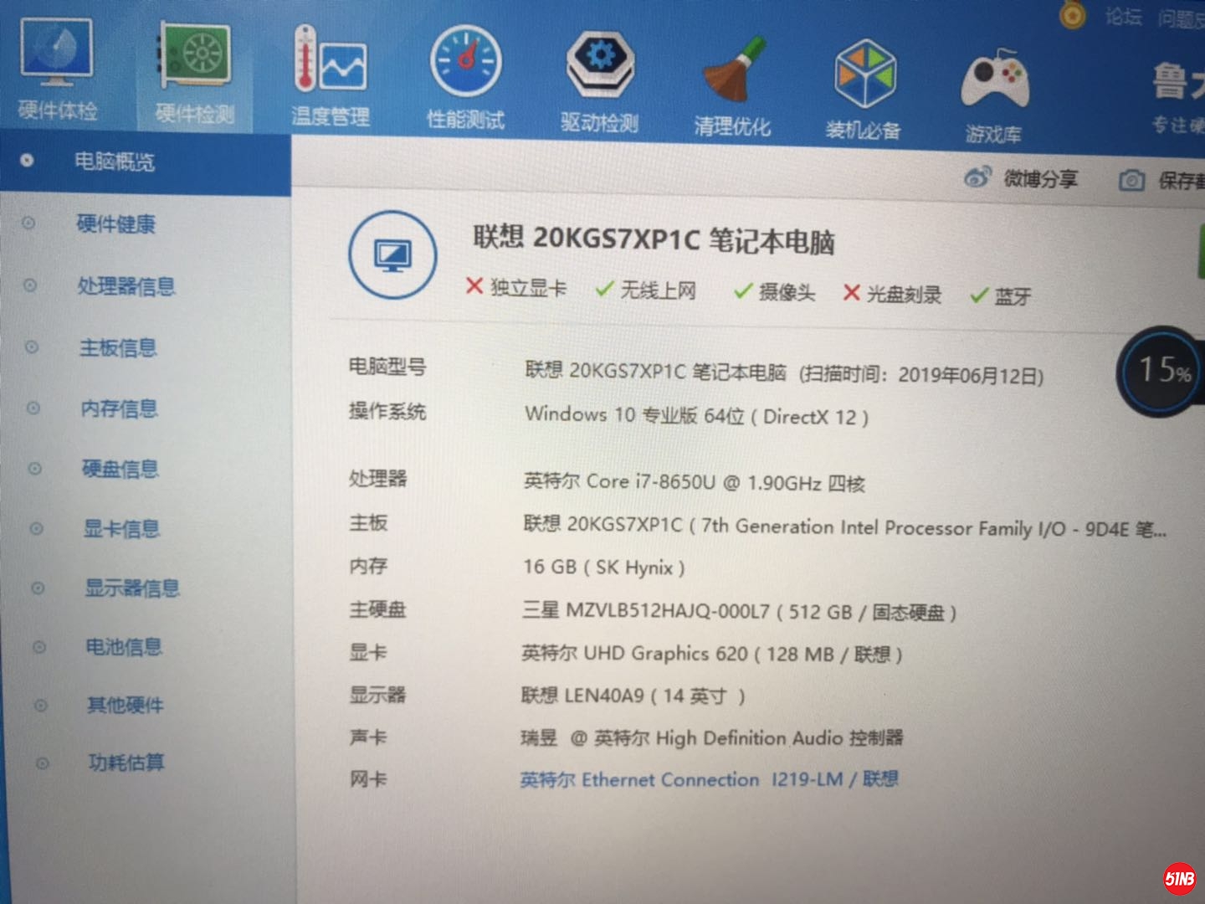This screenshot has width=1205, height=904.
Task: Launch the 性能测试 performance test
Action: coord(465,63)
